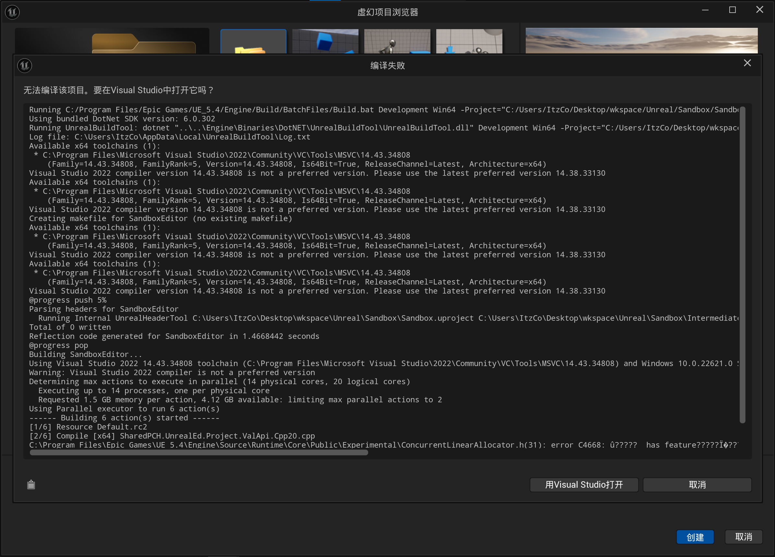Viewport: 775px width, 557px height.
Task: Click the Unreal logo in 编译失败 dialog
Action: (25, 65)
